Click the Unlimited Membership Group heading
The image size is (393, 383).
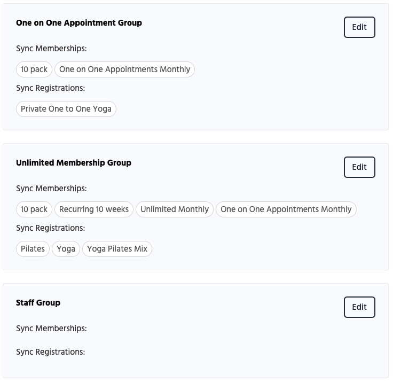click(x=74, y=163)
